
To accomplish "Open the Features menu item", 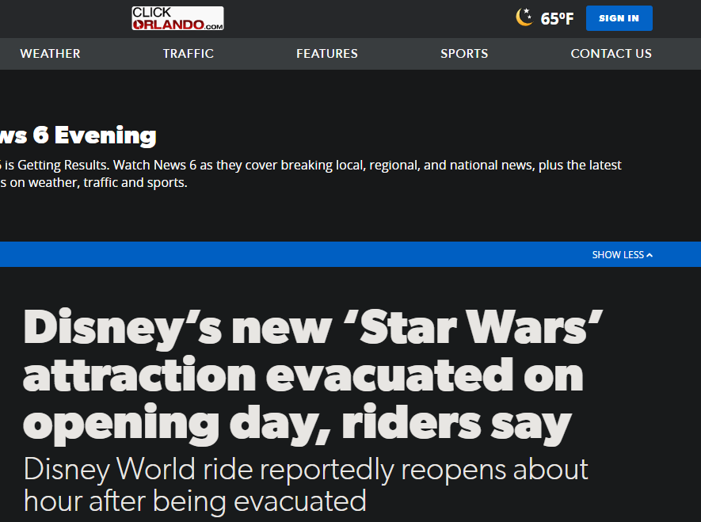I will point(326,54).
